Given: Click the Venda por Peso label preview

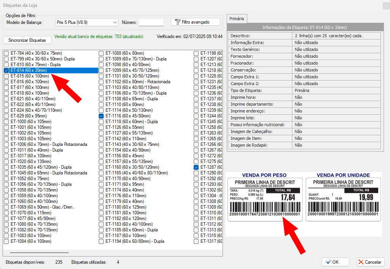Looking at the screenshot, I should tap(265, 199).
